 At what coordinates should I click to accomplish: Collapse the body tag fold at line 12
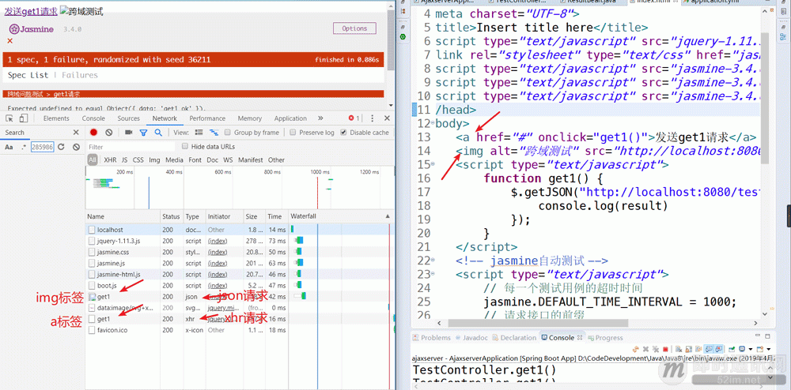click(433, 124)
